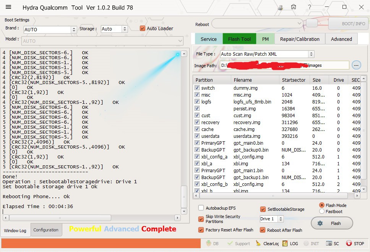Click small button next to Reboot dropdown
370x252 pixels.
312,23
